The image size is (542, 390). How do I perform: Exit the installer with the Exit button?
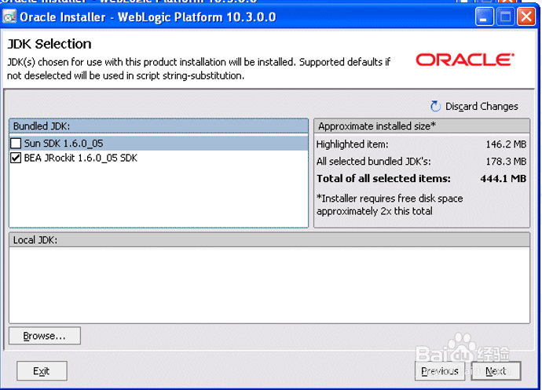[x=42, y=371]
